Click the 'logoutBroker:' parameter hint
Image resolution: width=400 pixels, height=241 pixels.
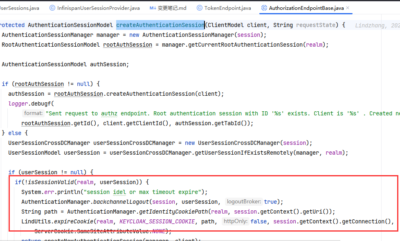[x=244, y=202]
